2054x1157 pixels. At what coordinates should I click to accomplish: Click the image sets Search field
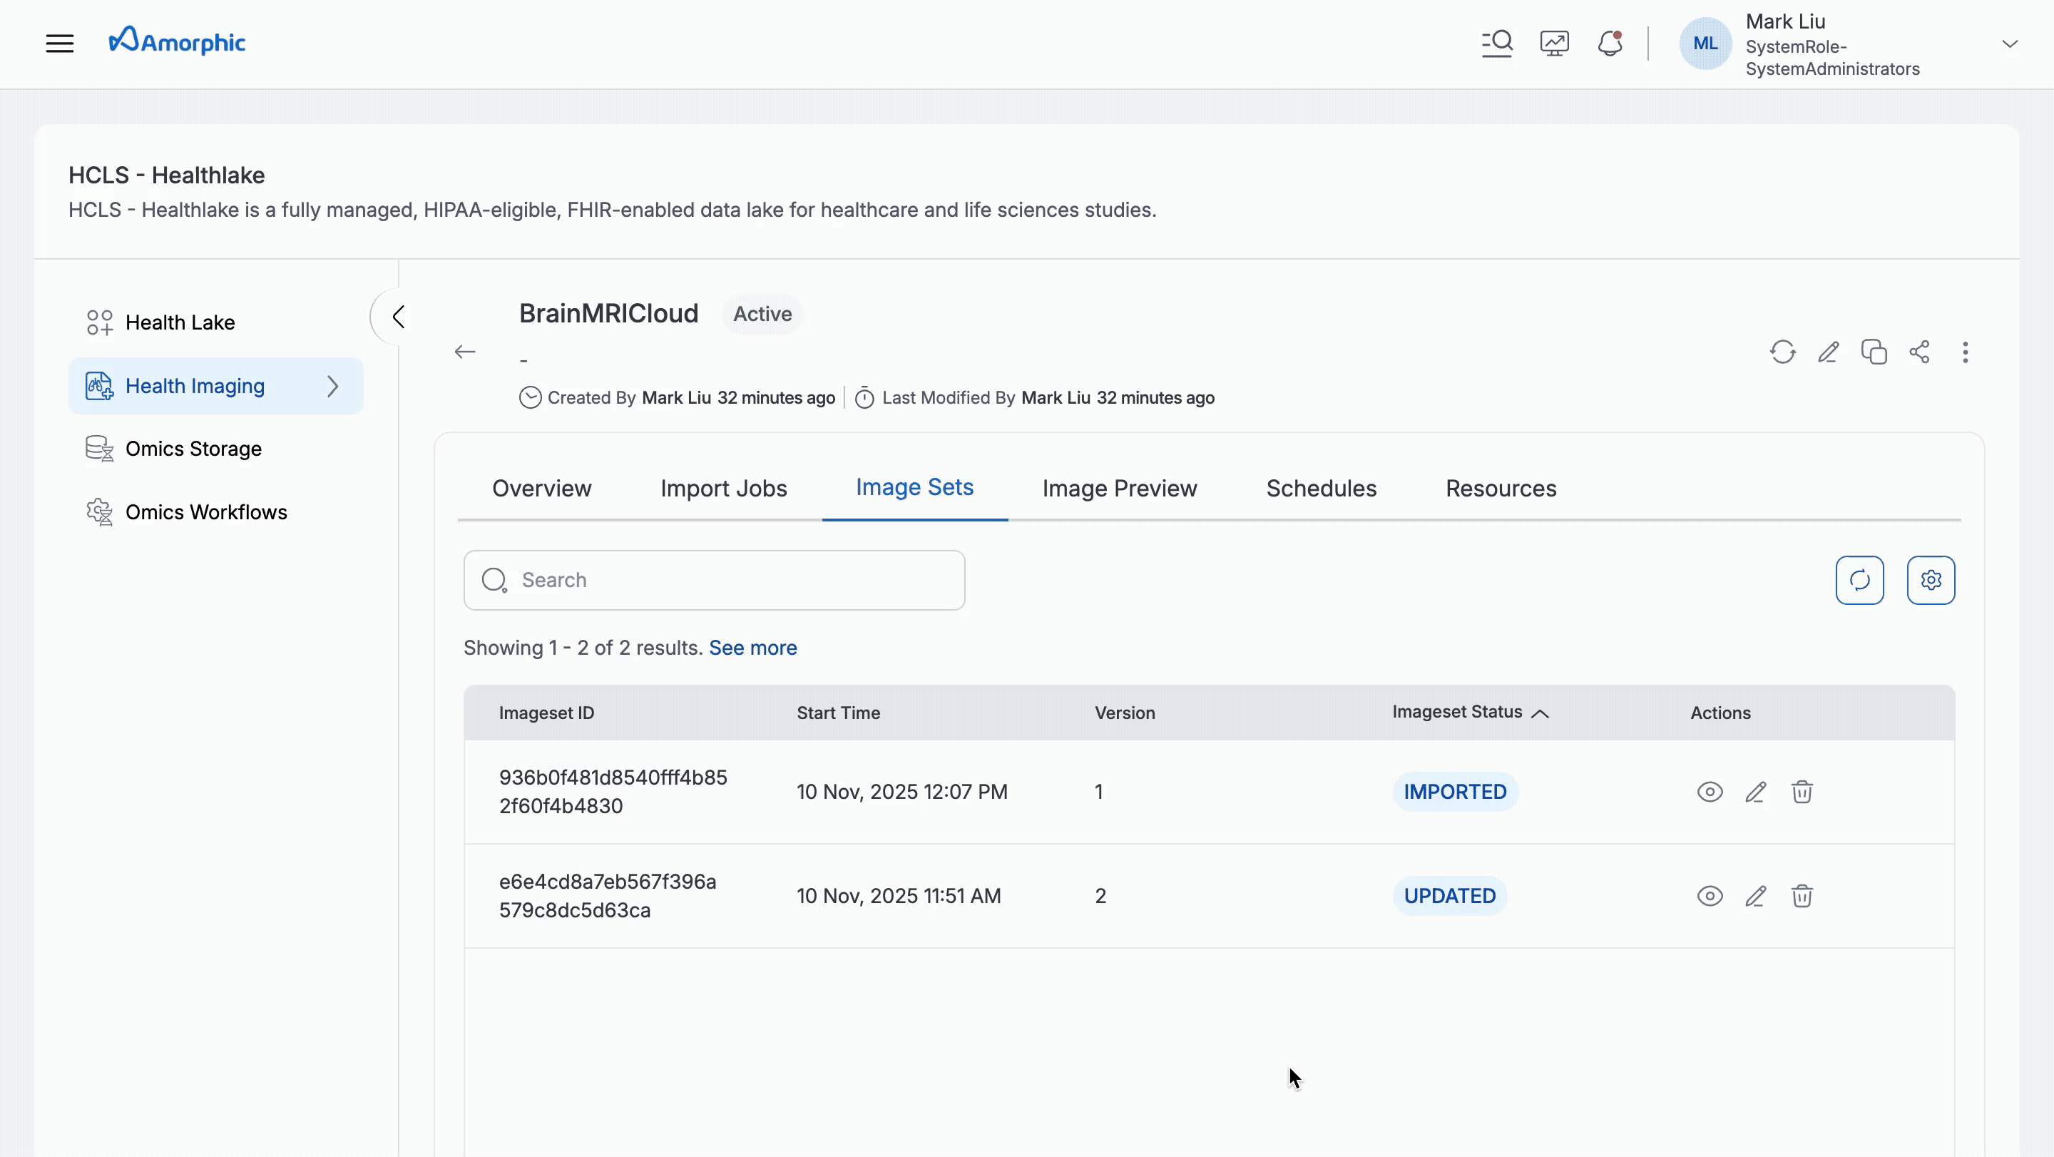714,580
